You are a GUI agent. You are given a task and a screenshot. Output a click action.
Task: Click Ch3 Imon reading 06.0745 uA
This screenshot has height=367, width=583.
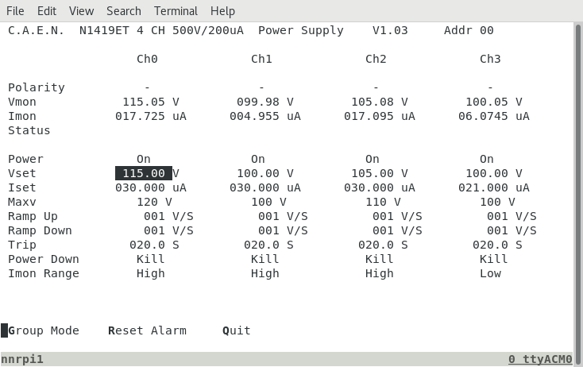pos(494,117)
